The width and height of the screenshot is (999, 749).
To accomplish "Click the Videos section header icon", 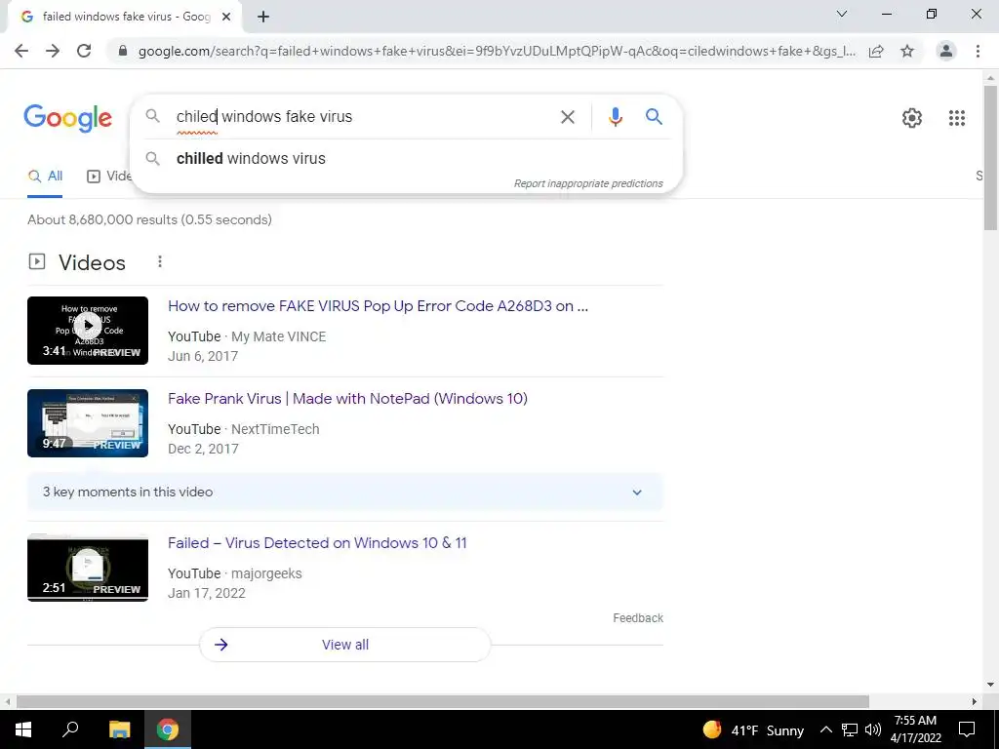I will (x=37, y=261).
